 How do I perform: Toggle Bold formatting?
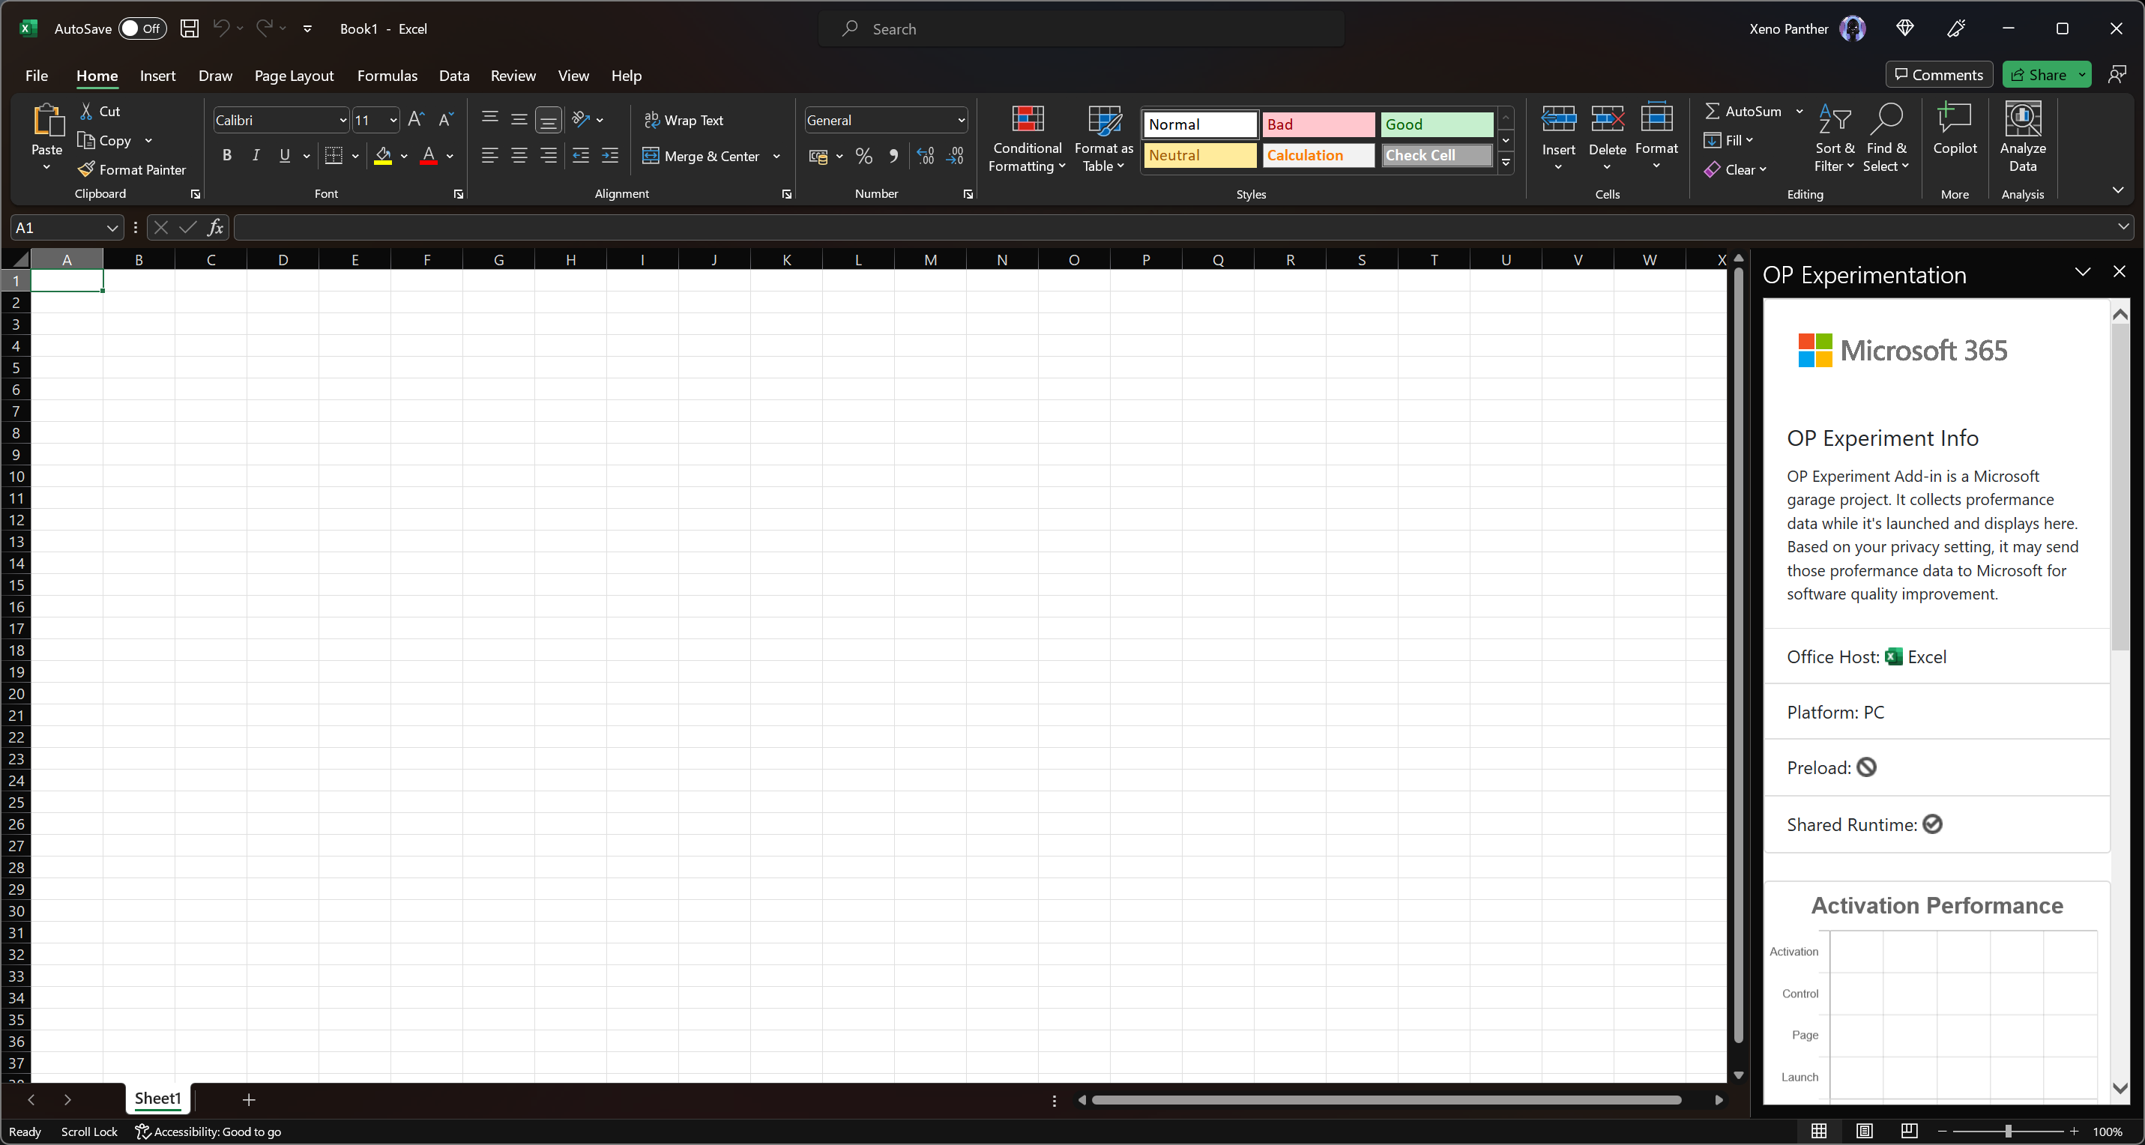point(226,156)
